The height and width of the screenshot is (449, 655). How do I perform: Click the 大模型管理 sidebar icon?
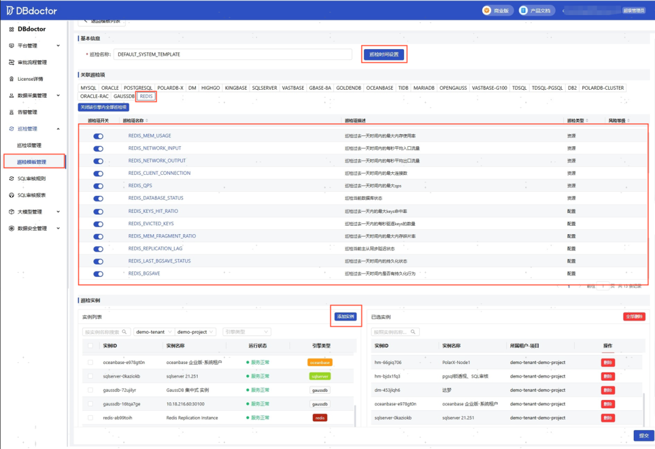pos(12,212)
